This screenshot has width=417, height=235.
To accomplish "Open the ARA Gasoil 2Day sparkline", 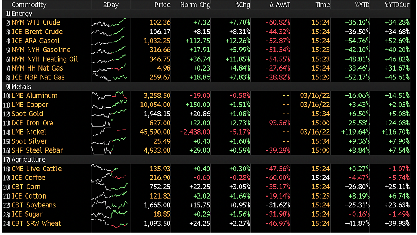I will coord(109,41).
